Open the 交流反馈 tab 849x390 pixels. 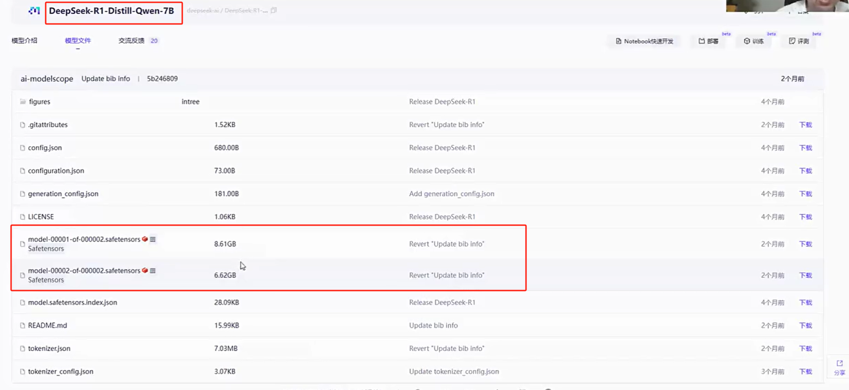[x=132, y=41]
